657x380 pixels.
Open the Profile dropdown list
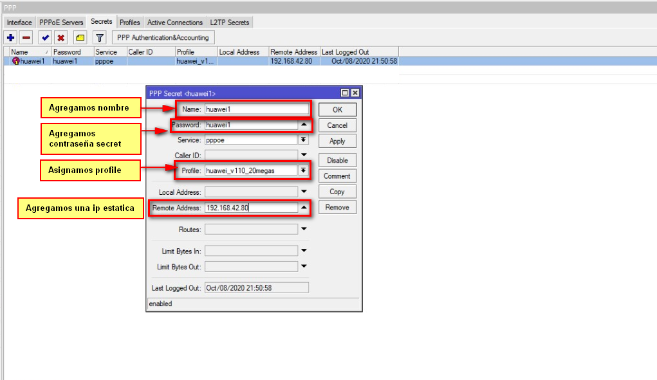tap(304, 170)
